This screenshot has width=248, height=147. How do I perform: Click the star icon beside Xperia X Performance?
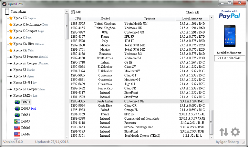(11, 25)
